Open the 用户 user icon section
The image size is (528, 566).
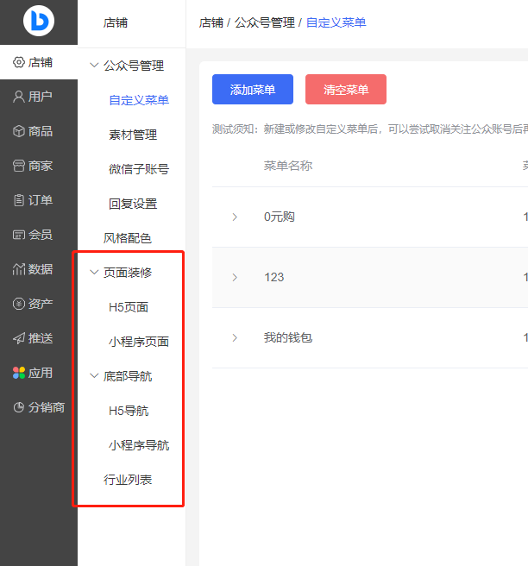pos(19,97)
